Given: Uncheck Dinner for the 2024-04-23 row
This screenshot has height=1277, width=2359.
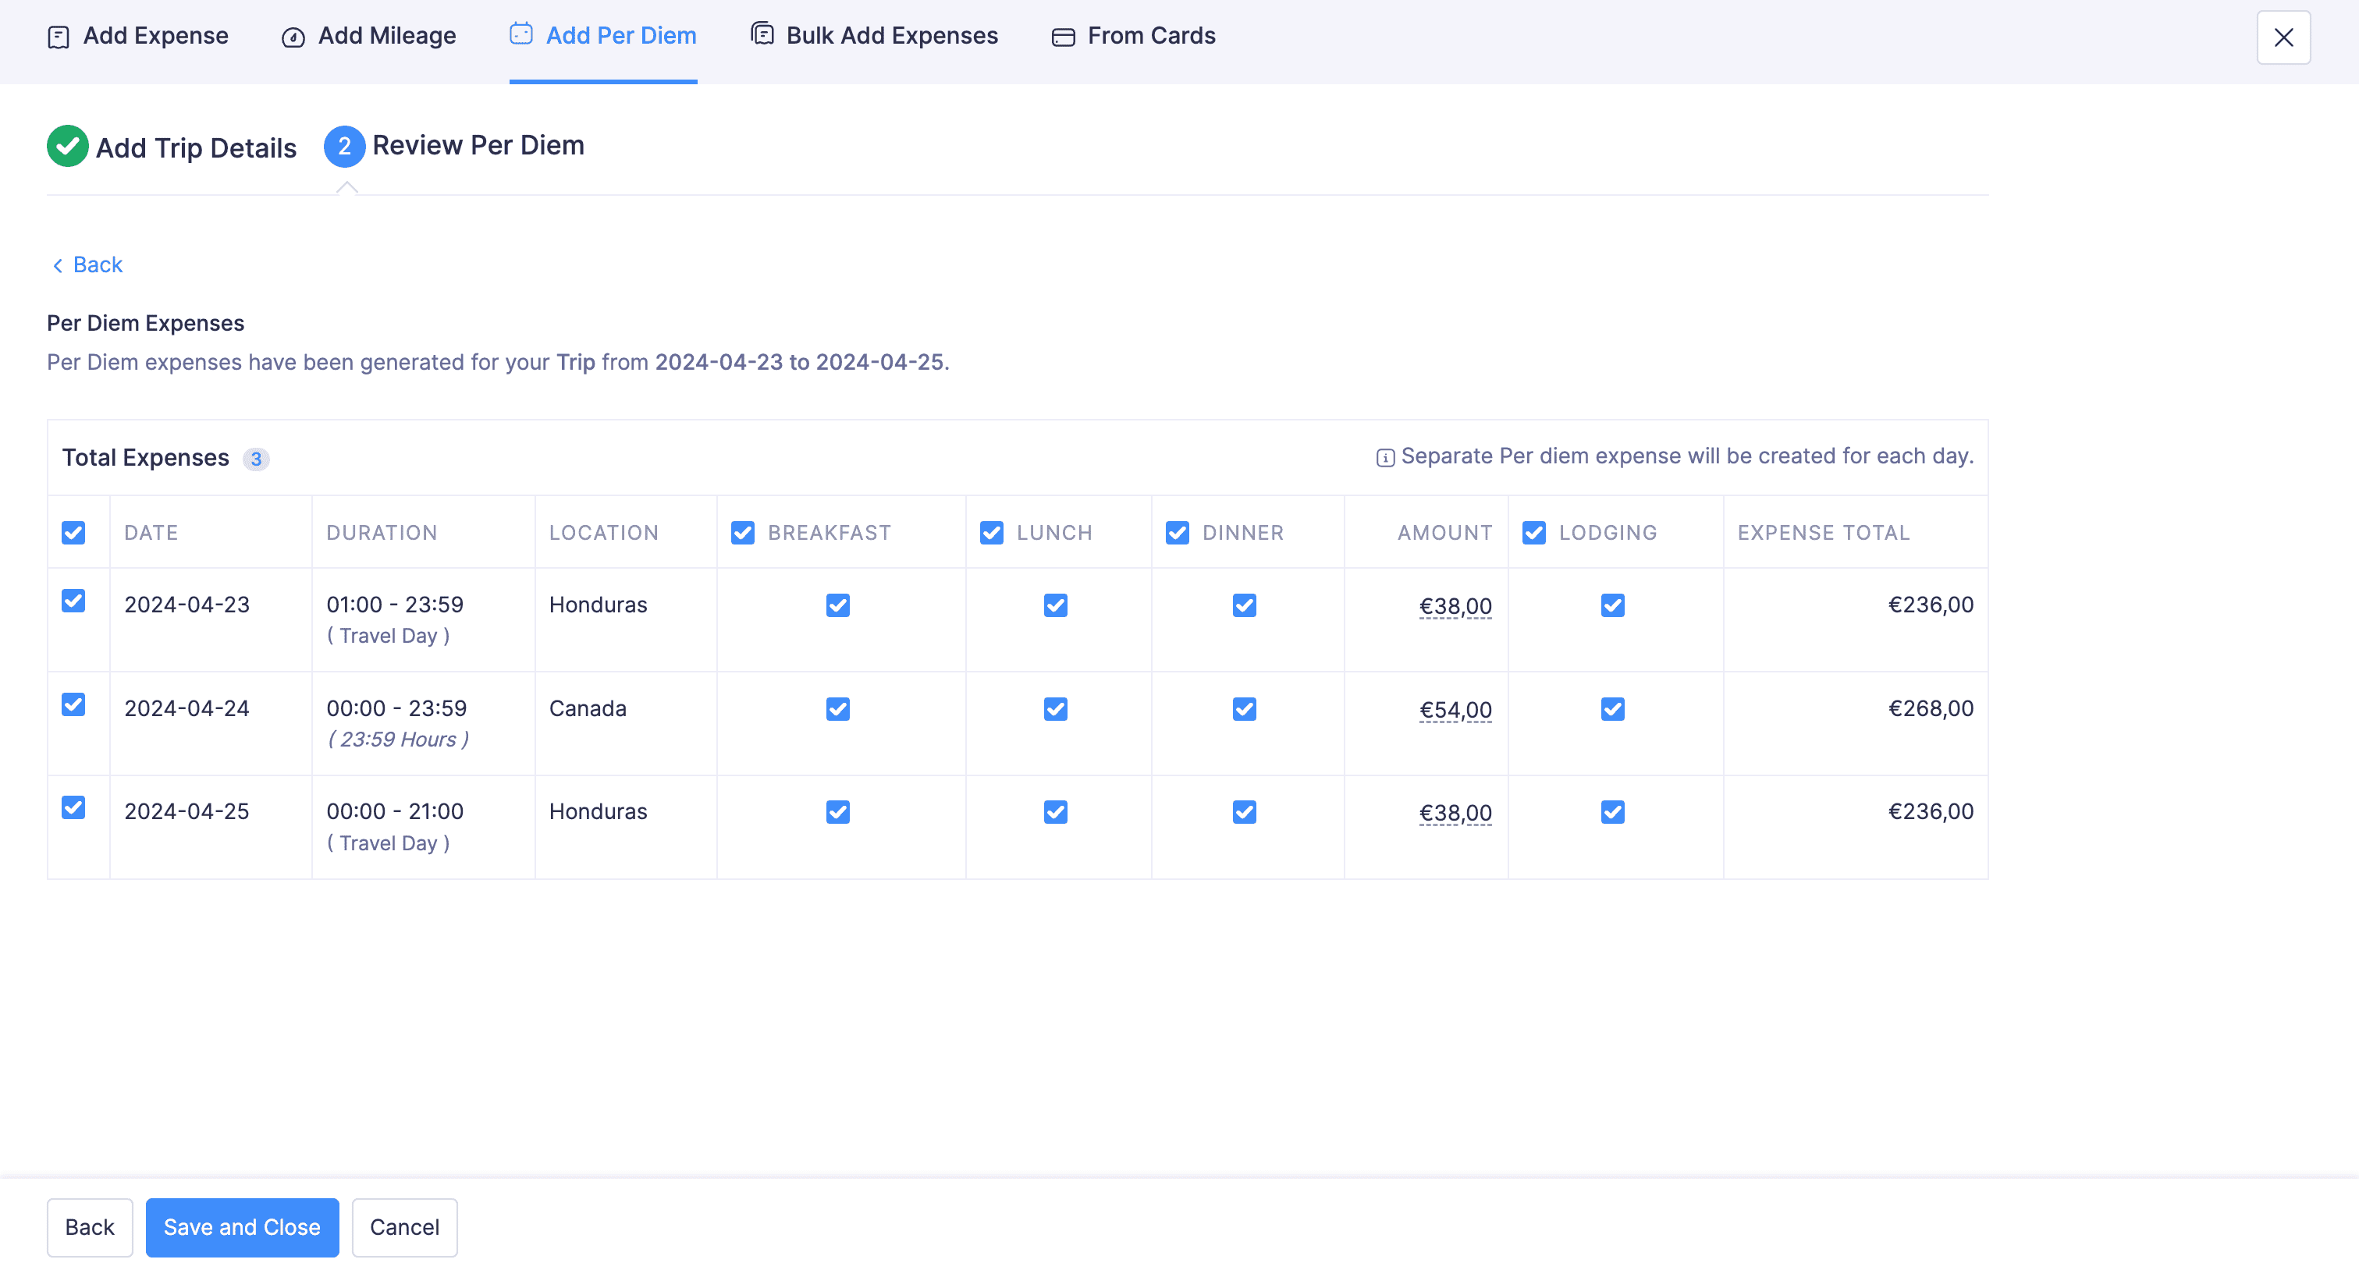Looking at the screenshot, I should (x=1244, y=605).
